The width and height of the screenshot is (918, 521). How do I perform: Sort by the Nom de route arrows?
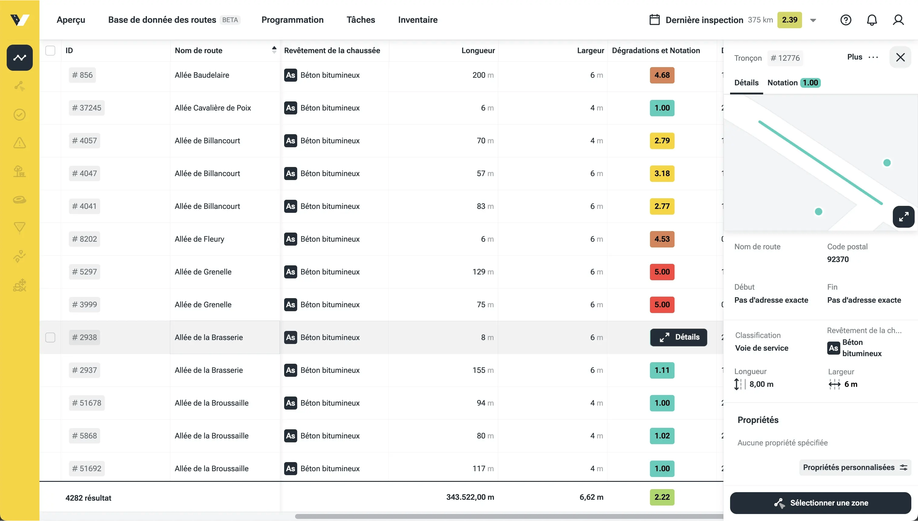click(274, 50)
